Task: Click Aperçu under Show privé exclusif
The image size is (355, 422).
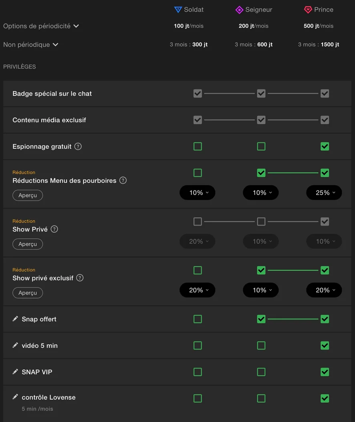Action: coord(28,293)
